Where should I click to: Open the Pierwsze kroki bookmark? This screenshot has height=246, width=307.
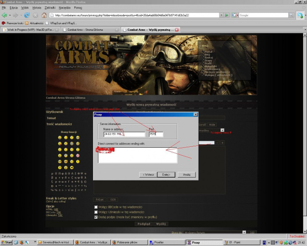point(12,23)
